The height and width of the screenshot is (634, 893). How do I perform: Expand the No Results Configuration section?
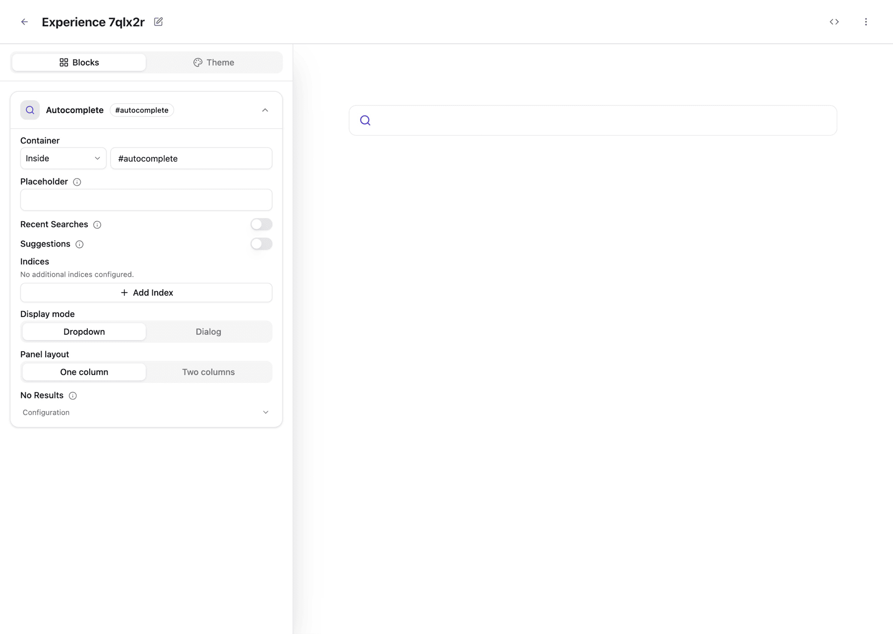(146, 412)
